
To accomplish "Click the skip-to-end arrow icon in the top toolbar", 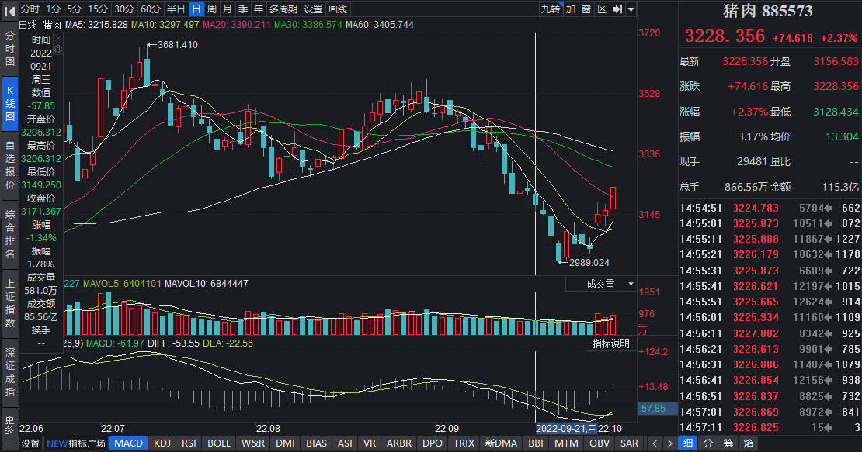I will 617,9.
